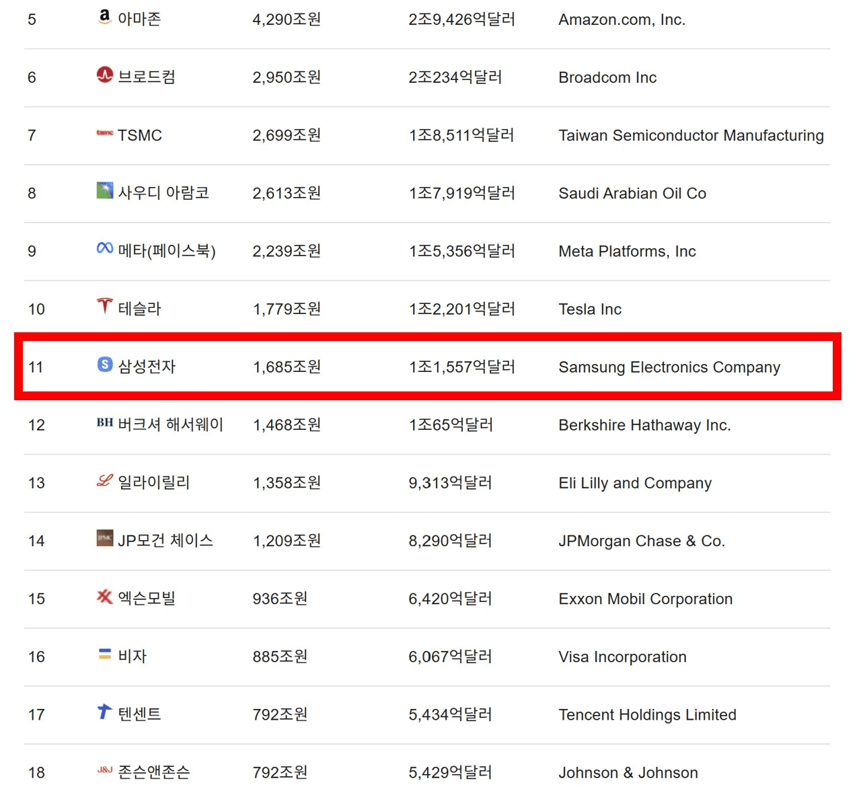Viewport: 861px width, 791px height.
Task: Select the 엑슨모빌 company name
Action: click(x=147, y=598)
